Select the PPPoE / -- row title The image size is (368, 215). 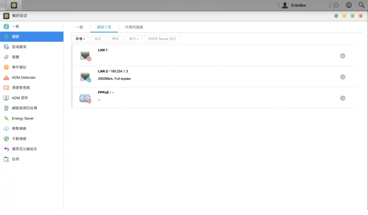pyautogui.click(x=106, y=92)
